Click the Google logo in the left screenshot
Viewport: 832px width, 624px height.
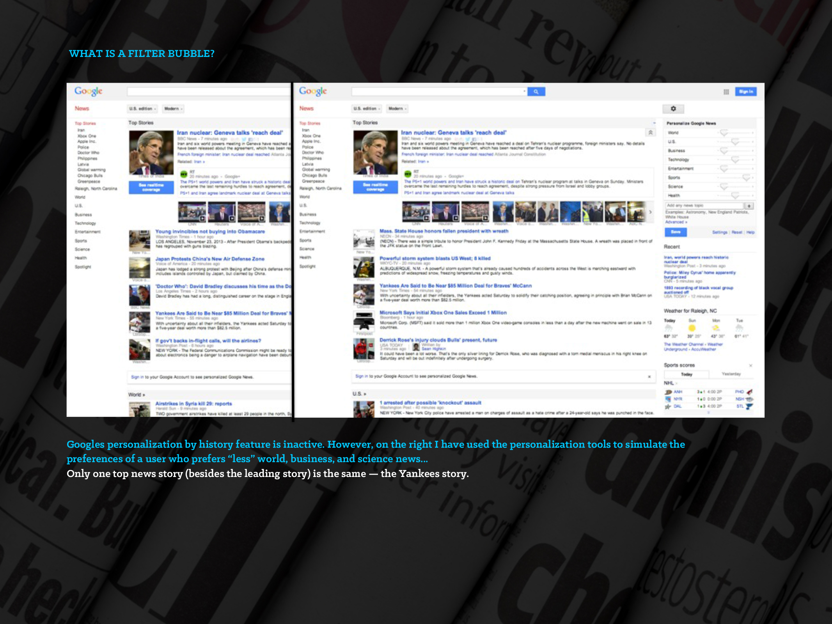88,91
